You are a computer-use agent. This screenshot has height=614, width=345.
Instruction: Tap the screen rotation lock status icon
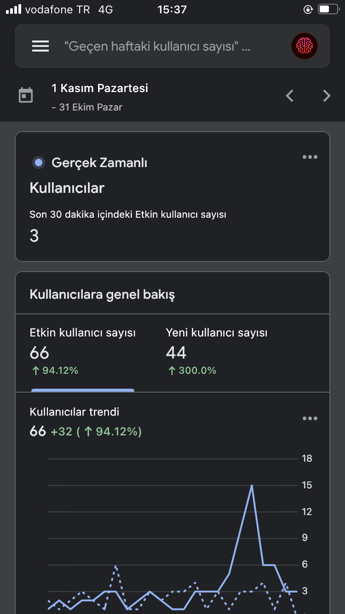pyautogui.click(x=308, y=9)
